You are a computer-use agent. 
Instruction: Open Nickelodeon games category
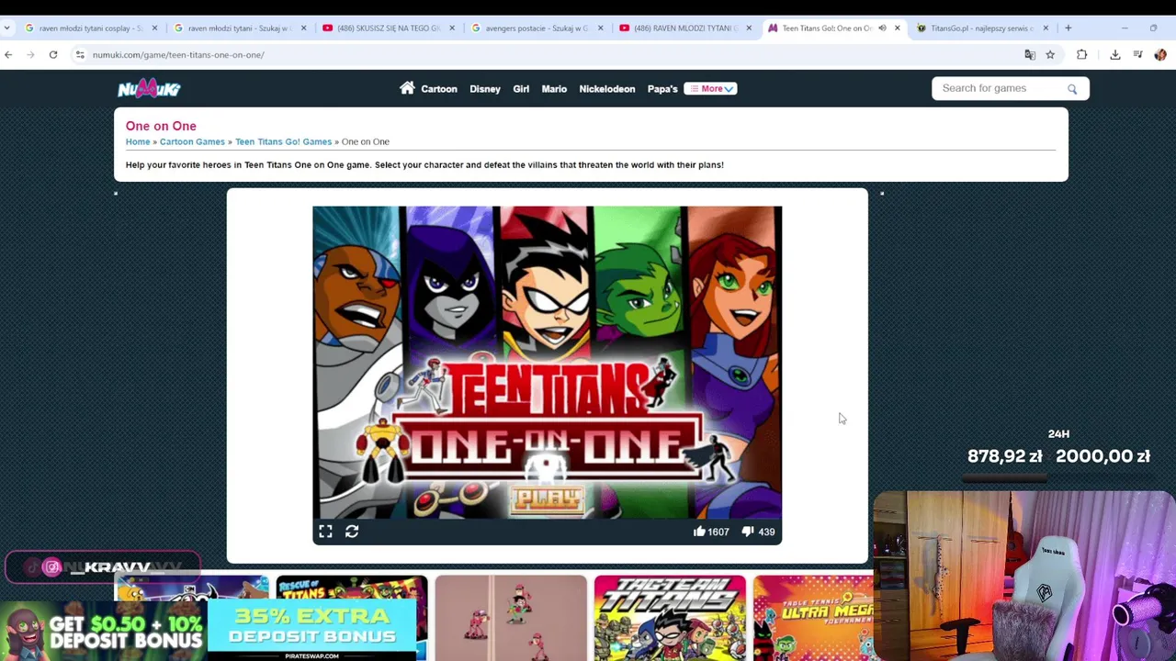pos(607,89)
